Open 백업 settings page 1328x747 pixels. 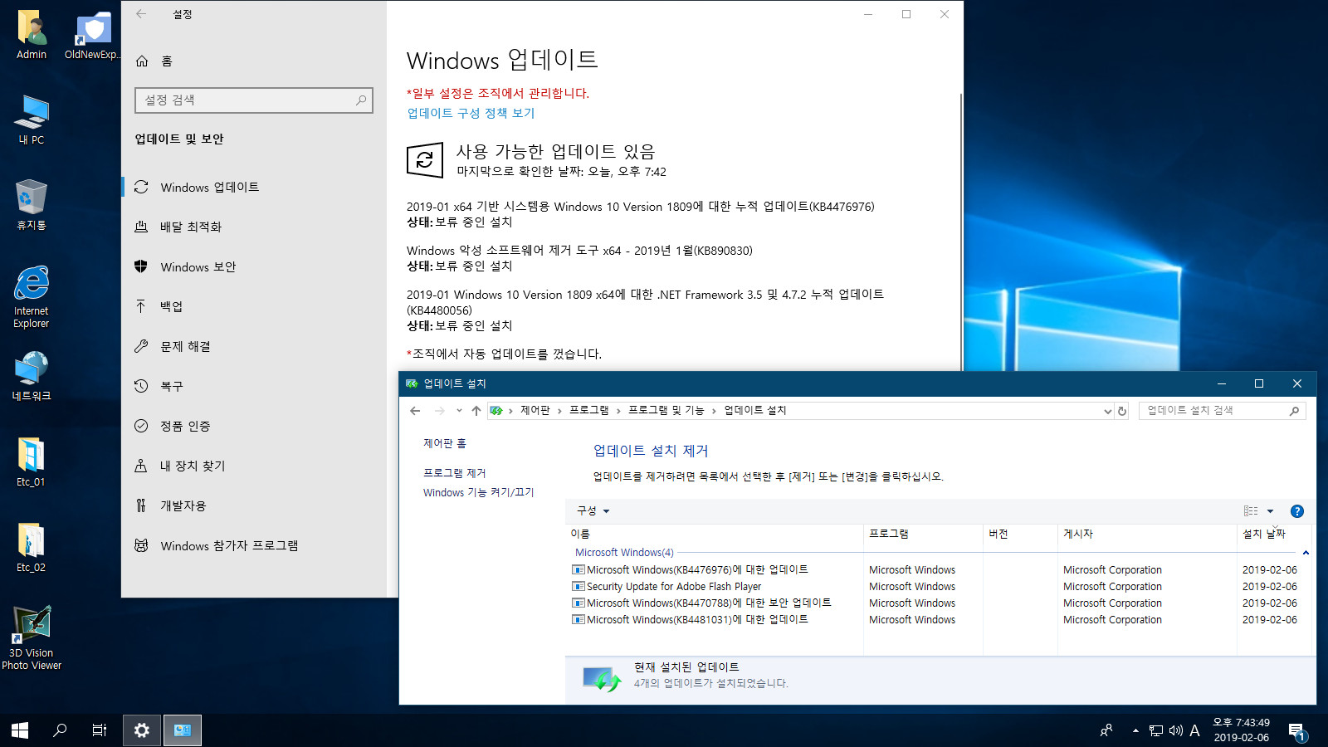click(253, 306)
